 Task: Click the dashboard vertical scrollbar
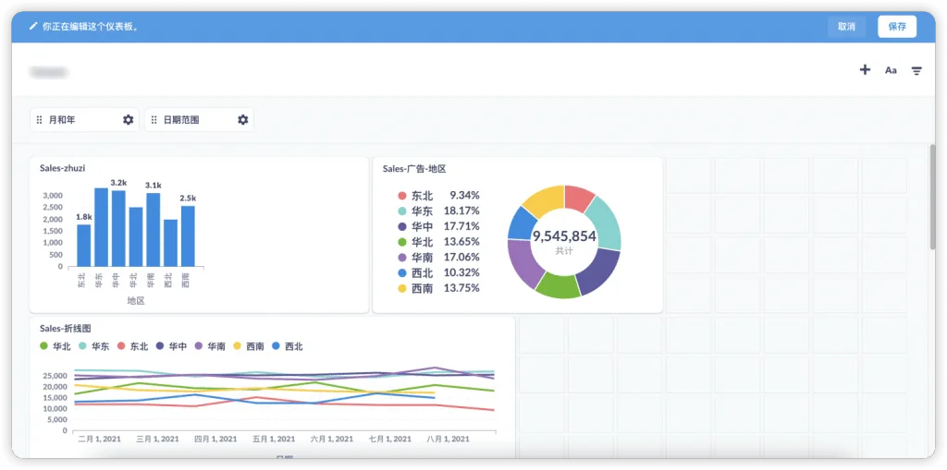point(932,197)
